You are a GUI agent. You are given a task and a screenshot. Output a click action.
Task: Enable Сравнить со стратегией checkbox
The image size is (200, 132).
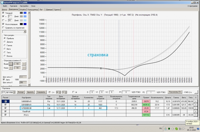point(3,28)
